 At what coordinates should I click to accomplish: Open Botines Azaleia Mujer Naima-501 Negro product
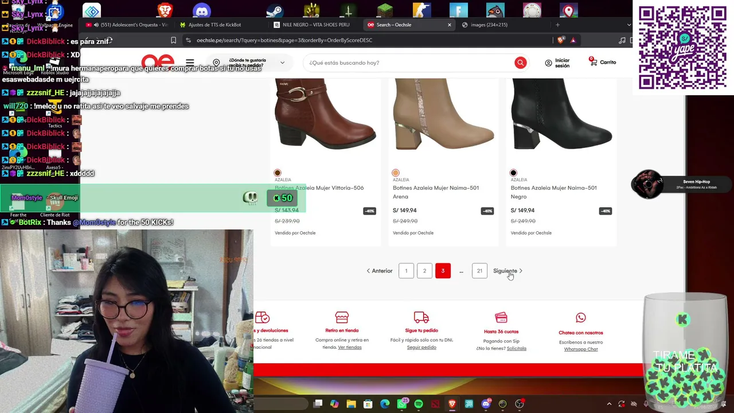click(x=554, y=192)
